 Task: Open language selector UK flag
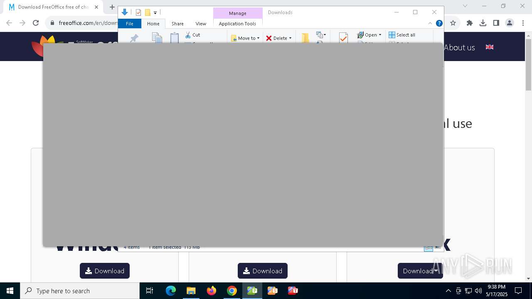coord(490,47)
